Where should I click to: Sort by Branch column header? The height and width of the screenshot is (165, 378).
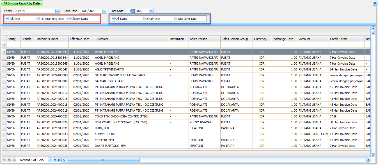click(28, 39)
